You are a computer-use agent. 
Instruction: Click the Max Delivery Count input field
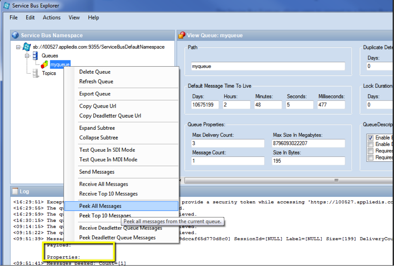point(228,144)
